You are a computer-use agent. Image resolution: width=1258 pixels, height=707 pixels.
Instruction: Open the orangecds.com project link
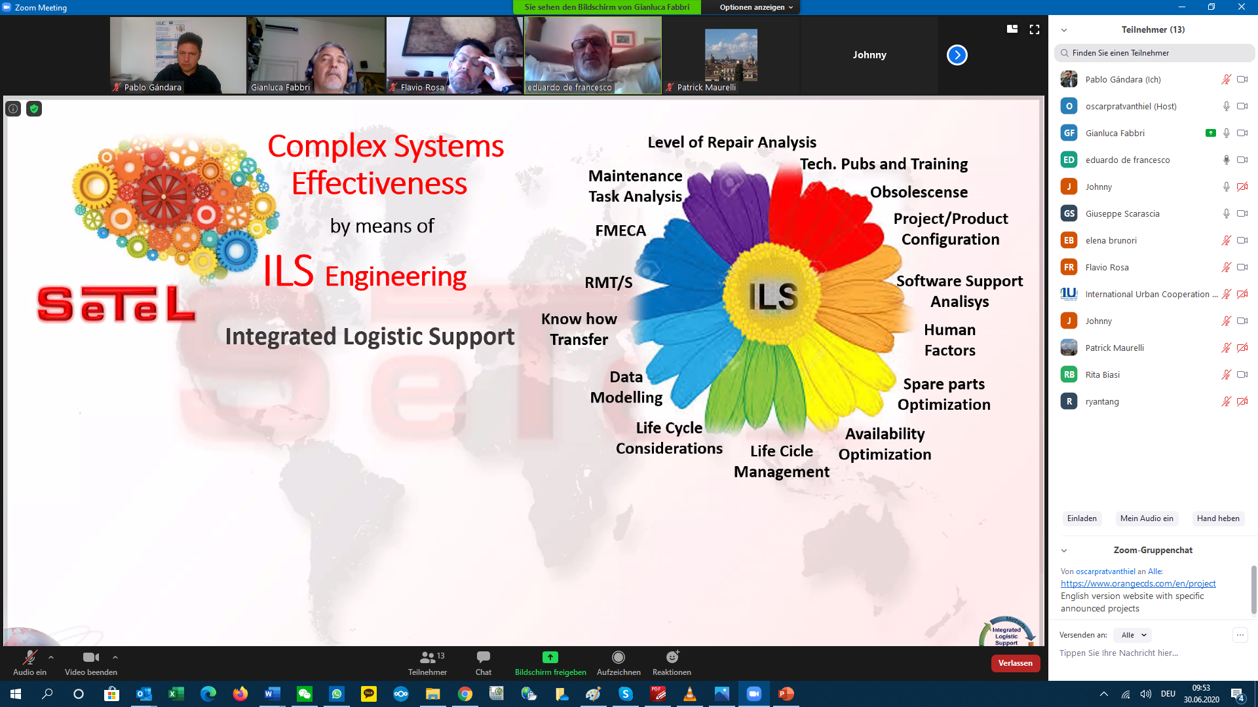tap(1137, 583)
